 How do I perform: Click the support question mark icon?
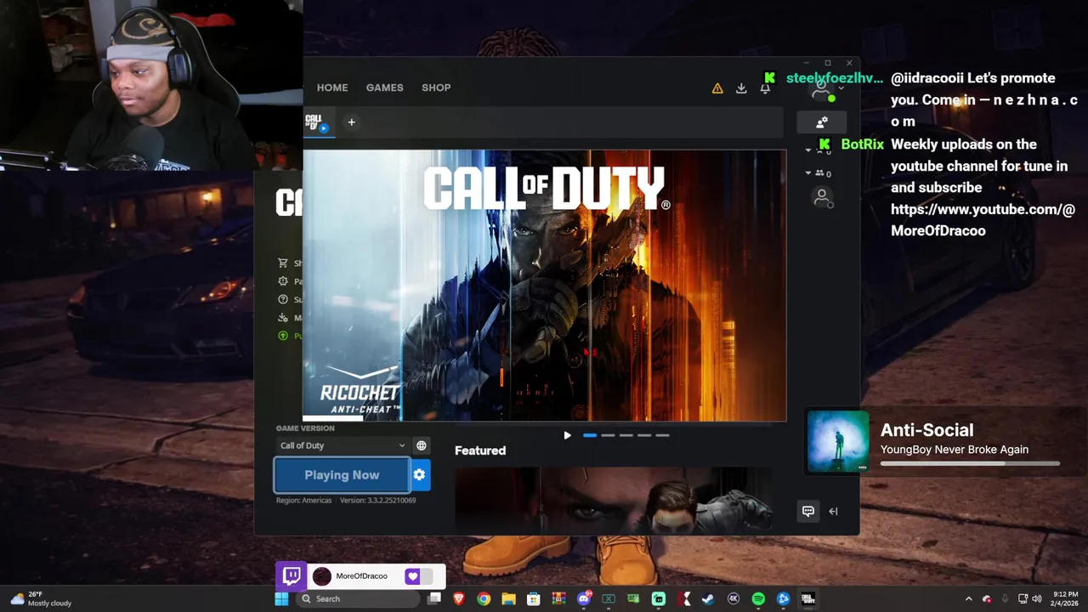[284, 299]
